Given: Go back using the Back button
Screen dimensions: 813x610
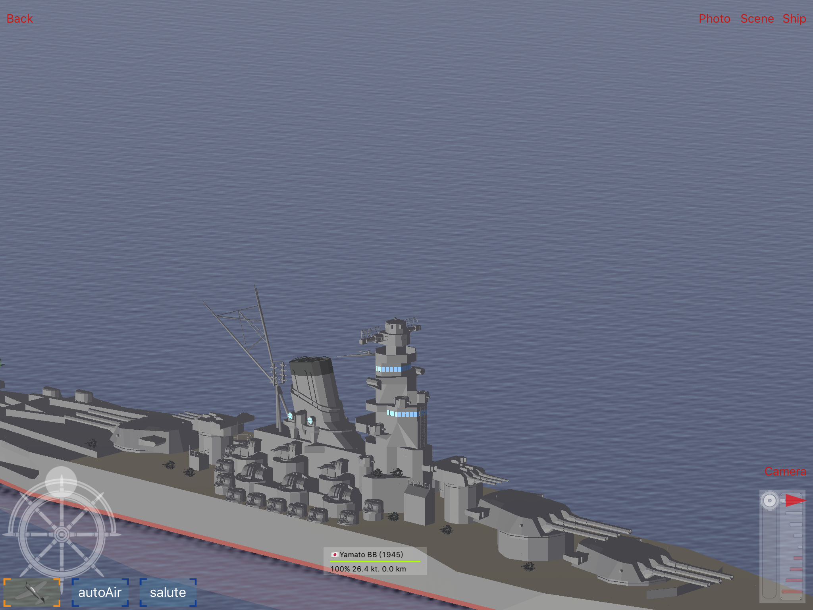Looking at the screenshot, I should [20, 19].
